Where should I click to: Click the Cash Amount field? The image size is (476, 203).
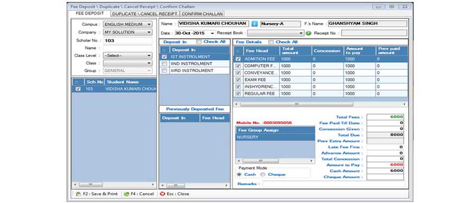[x=385, y=171]
